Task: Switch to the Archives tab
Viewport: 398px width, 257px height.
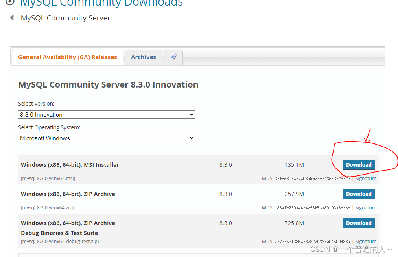Action: 144,57
